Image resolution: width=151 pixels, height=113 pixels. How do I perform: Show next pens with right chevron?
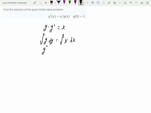pos(85,3)
